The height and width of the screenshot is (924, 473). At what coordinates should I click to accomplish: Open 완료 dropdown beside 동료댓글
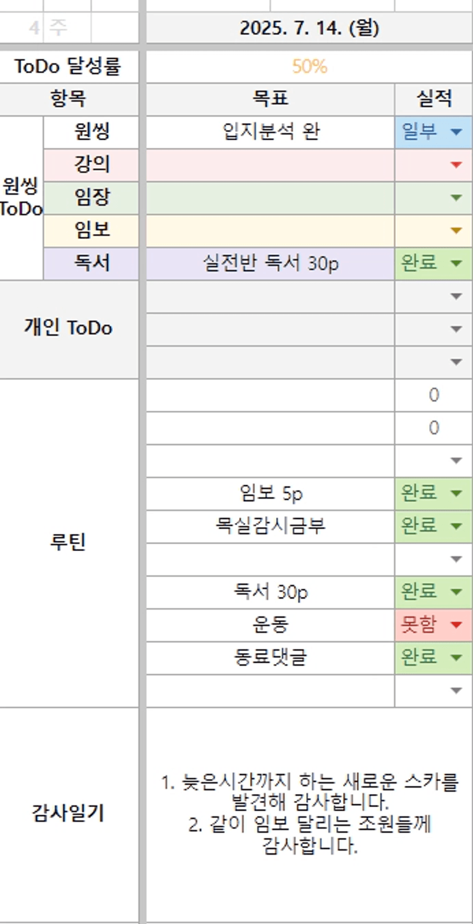(x=456, y=657)
